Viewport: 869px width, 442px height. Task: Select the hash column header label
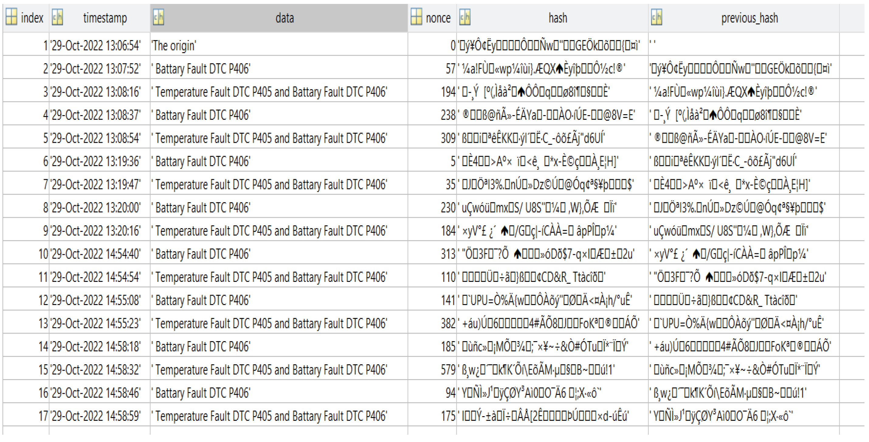[x=558, y=18]
